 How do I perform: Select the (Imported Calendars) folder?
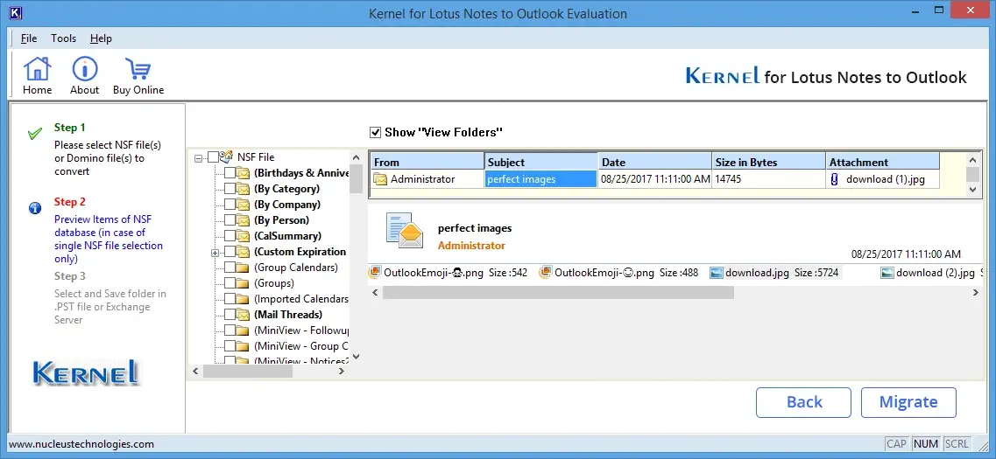[301, 299]
